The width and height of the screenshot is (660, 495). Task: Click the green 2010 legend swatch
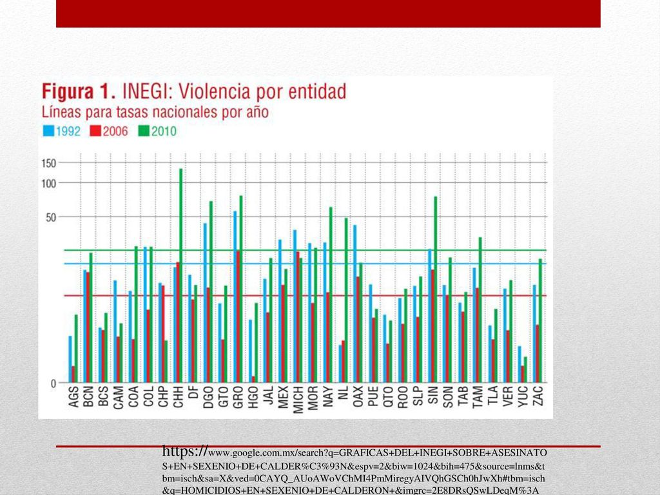144,131
